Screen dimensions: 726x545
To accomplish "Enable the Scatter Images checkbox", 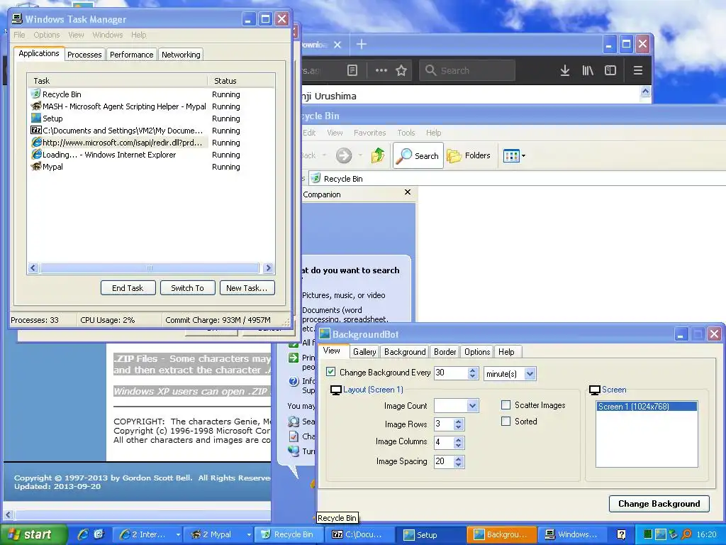I will click(x=506, y=405).
